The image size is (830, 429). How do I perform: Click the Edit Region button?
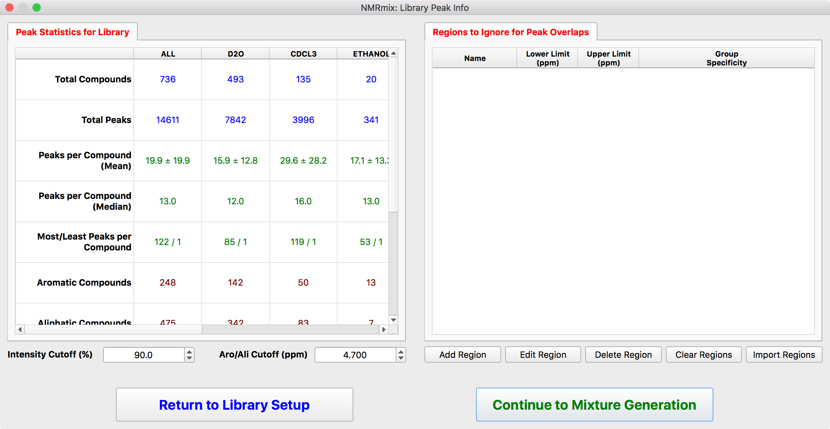[x=543, y=354]
